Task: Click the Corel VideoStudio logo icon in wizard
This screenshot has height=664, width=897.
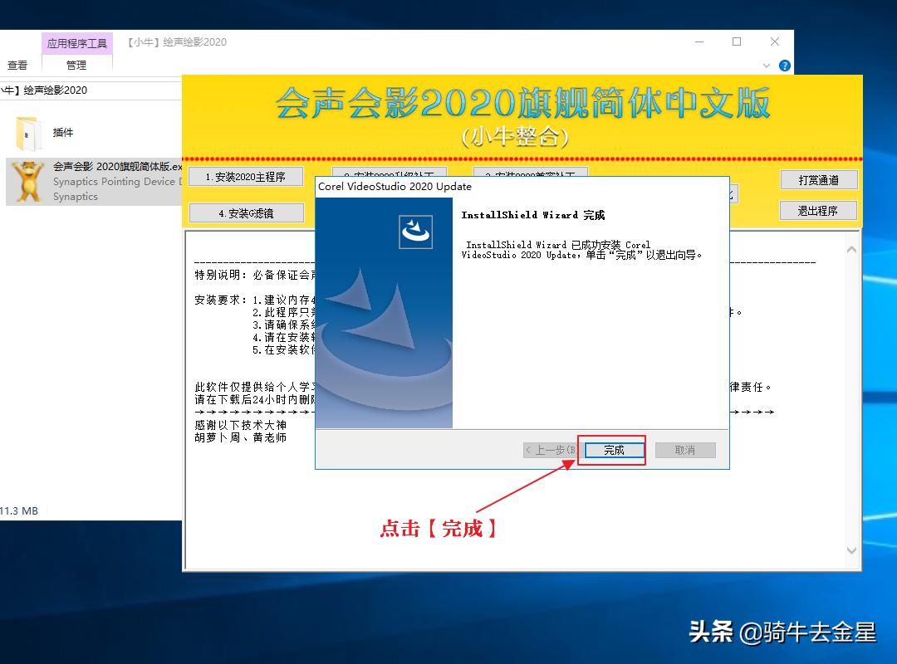Action: pyautogui.click(x=415, y=232)
